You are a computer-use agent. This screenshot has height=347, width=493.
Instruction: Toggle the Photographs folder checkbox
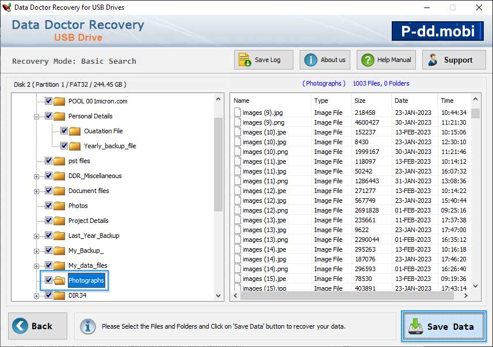click(x=48, y=280)
